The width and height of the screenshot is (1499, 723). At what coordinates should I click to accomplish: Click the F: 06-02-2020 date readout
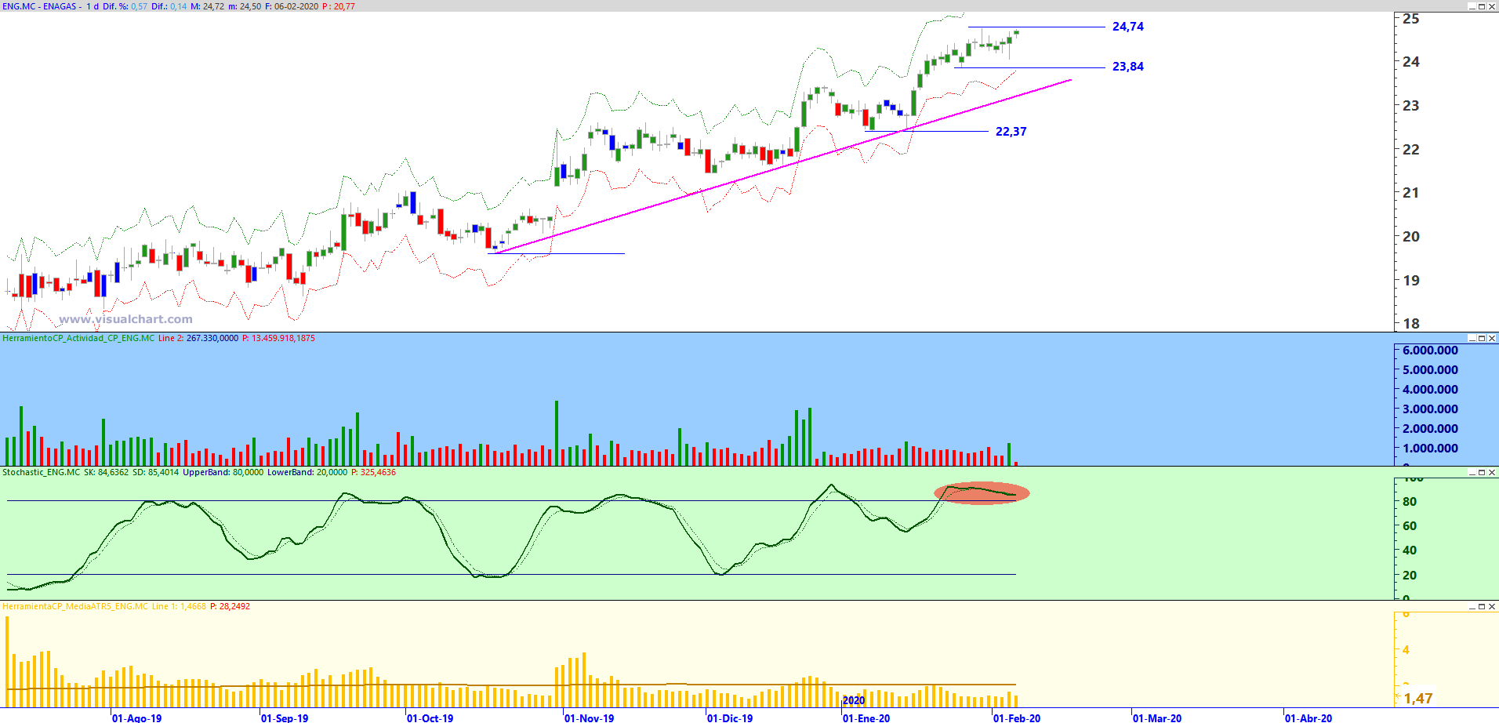[x=292, y=6]
